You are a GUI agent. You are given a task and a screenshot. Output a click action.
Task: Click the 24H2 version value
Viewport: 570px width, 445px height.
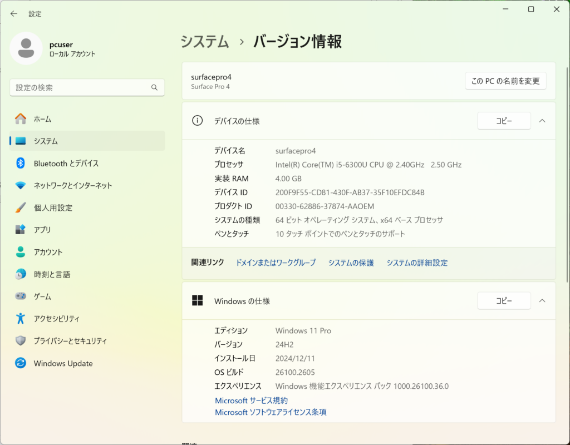coord(284,344)
